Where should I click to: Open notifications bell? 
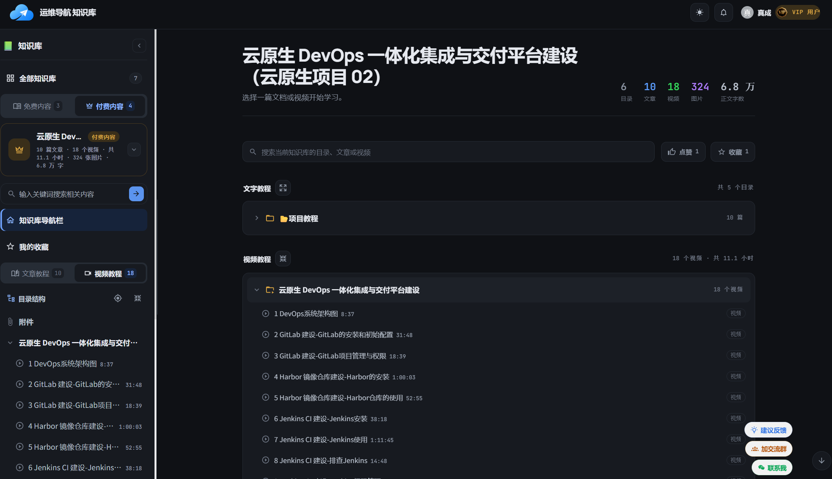[724, 13]
